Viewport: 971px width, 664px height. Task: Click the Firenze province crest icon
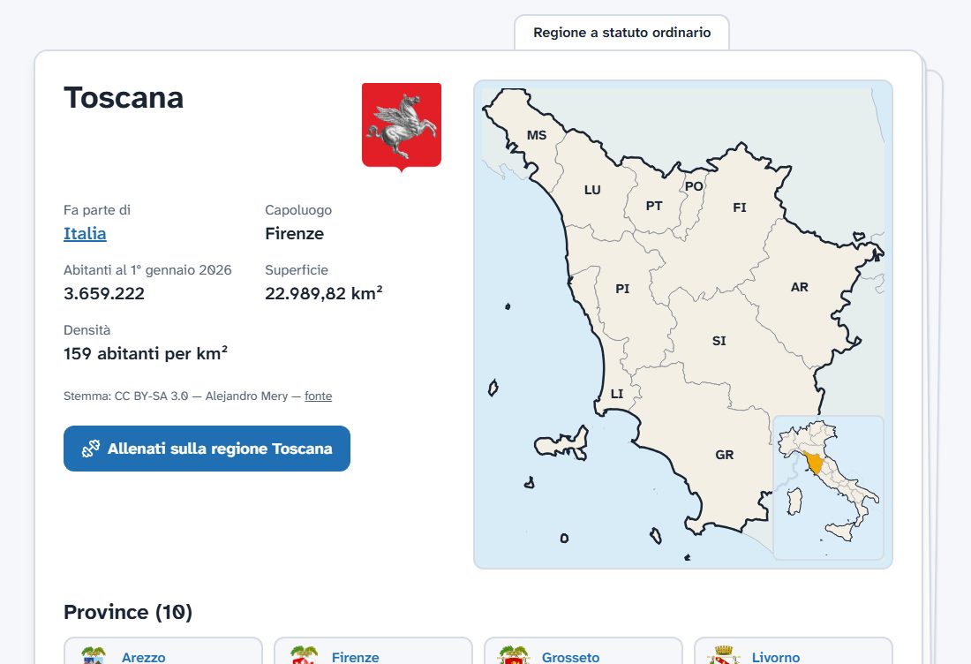[304, 655]
